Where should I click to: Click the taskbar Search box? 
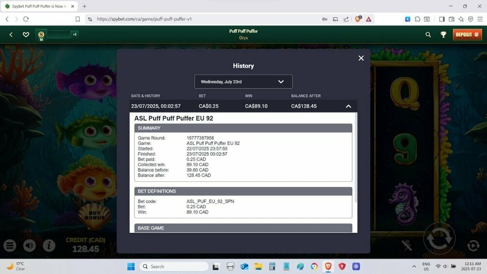point(174,267)
